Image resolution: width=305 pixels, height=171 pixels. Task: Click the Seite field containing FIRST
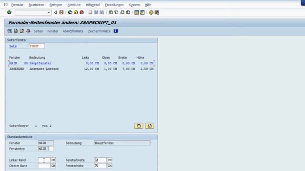(37, 46)
